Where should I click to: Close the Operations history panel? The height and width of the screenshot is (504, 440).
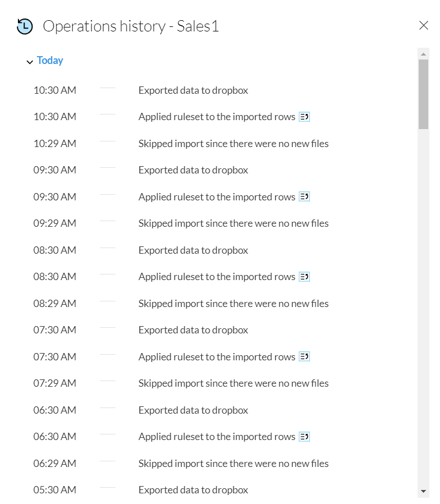(424, 25)
